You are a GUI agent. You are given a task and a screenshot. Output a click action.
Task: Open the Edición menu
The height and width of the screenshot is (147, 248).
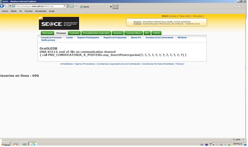[14, 11]
